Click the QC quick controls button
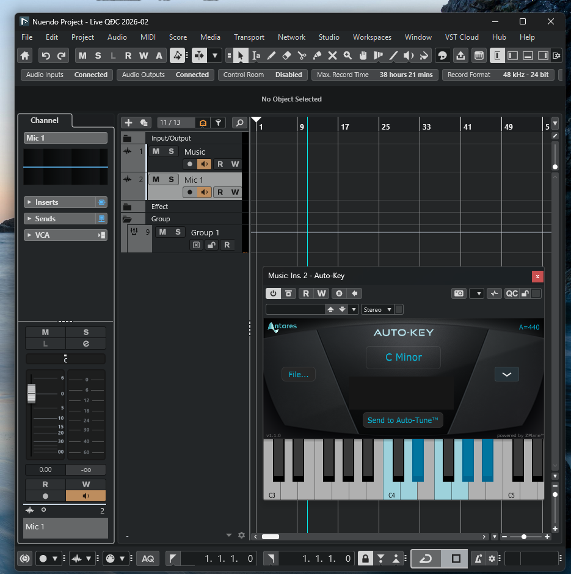This screenshot has height=574, width=571. 511,293
